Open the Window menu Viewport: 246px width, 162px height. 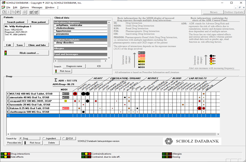point(50,7)
